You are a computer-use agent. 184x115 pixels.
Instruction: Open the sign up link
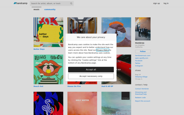click(x=156, y=3)
